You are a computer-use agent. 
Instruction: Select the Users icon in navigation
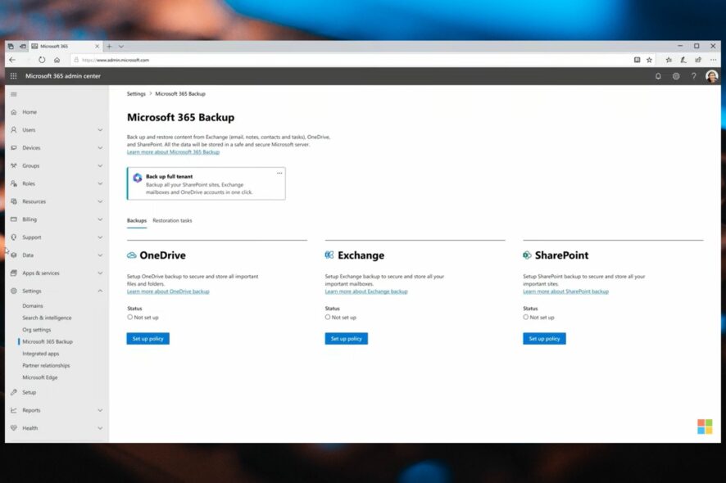click(13, 129)
